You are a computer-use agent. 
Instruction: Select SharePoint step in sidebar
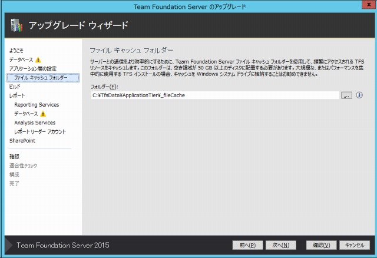(x=22, y=141)
